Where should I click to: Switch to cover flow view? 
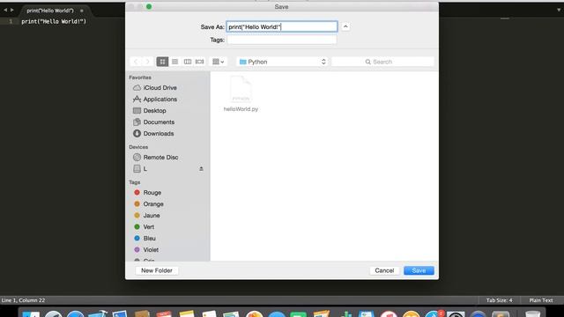tap(200, 62)
